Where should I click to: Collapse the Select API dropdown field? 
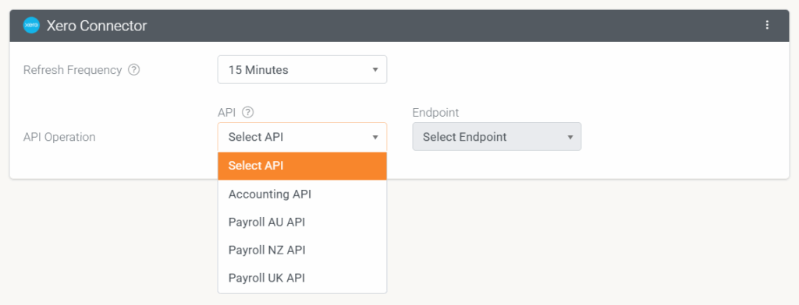click(302, 137)
